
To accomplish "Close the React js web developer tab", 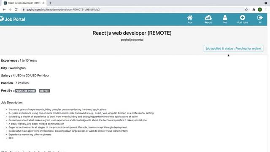I will pyautogui.click(x=43, y=3).
